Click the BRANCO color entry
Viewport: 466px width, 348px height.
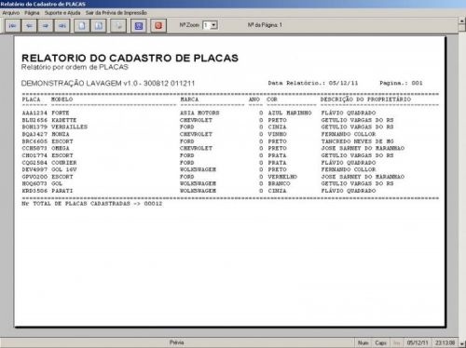pos(279,183)
